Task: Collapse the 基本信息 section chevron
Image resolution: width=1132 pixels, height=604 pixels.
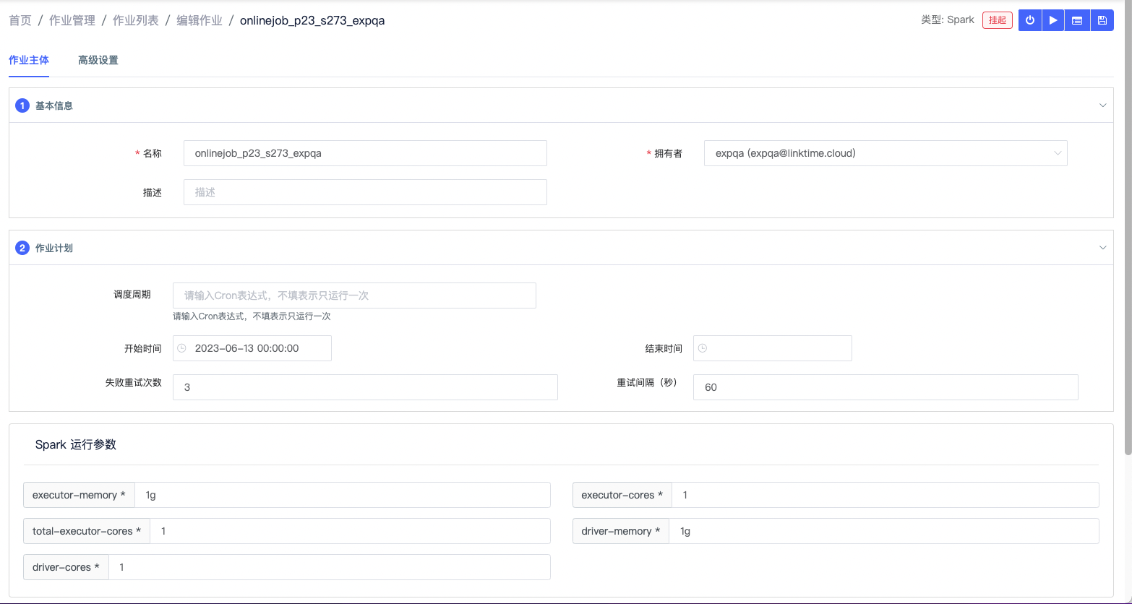Action: [x=1102, y=105]
